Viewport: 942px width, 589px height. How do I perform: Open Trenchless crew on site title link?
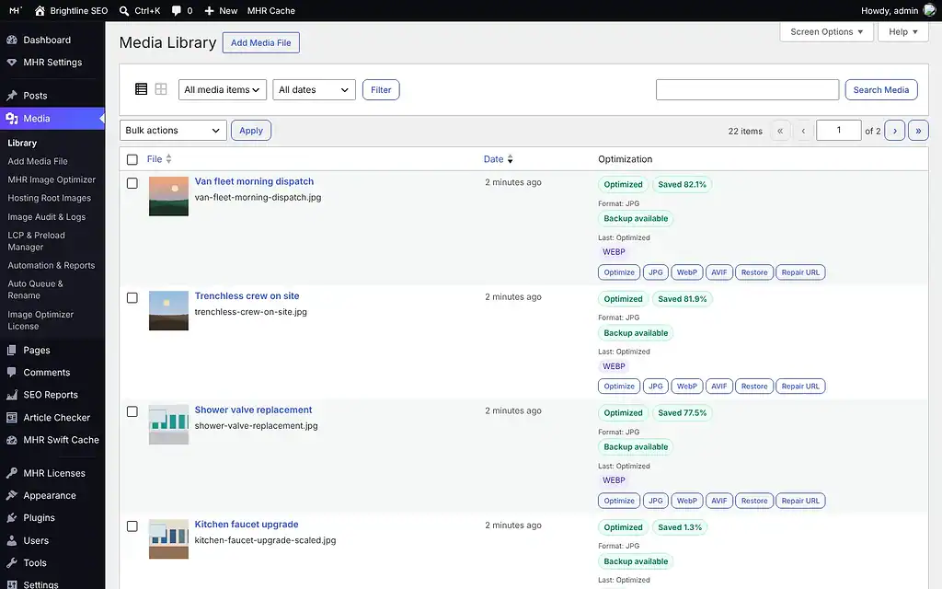pyautogui.click(x=247, y=295)
